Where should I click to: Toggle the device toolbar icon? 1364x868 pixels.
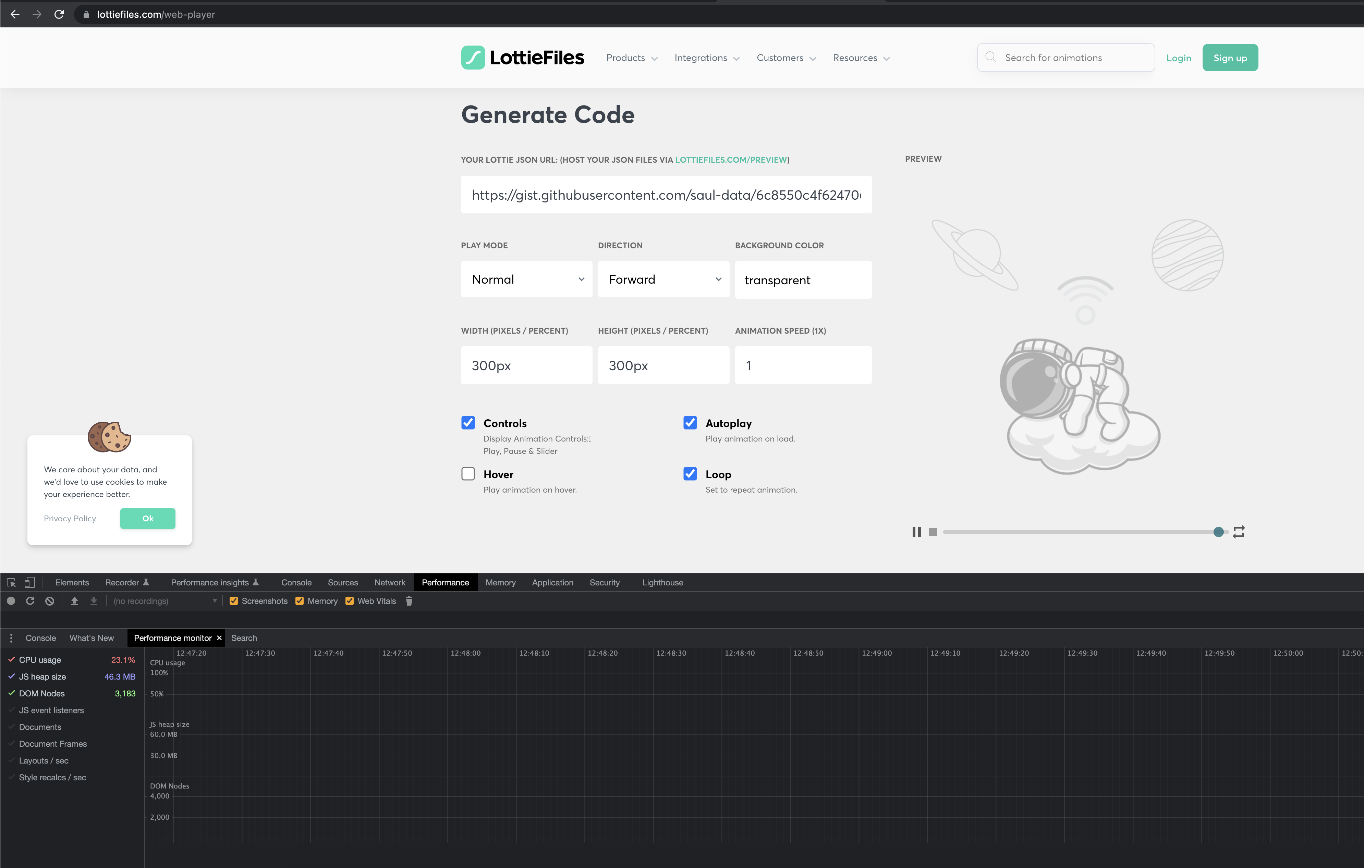pos(29,582)
